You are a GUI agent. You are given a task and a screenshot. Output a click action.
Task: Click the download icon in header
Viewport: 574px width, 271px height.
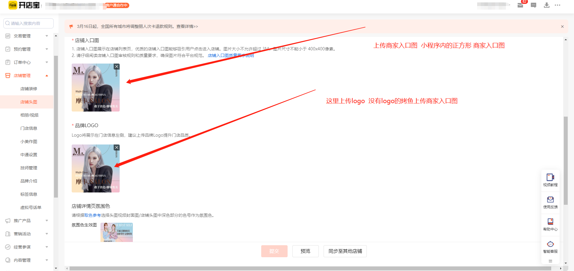pos(547,5)
